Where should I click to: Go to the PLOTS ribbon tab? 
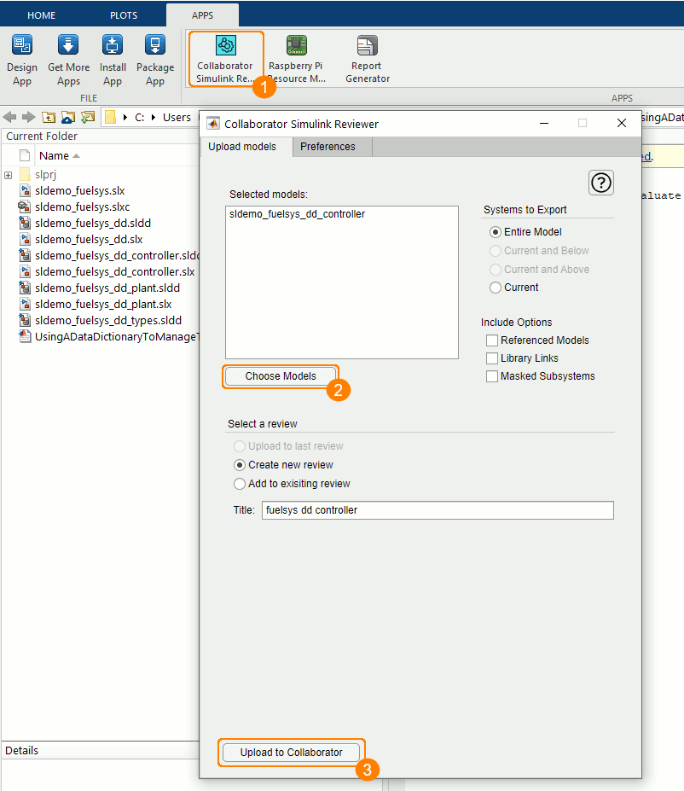(123, 15)
